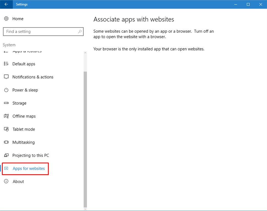Focus the Find a setting search box
Screen dimensions: 267x211
pos(40,32)
